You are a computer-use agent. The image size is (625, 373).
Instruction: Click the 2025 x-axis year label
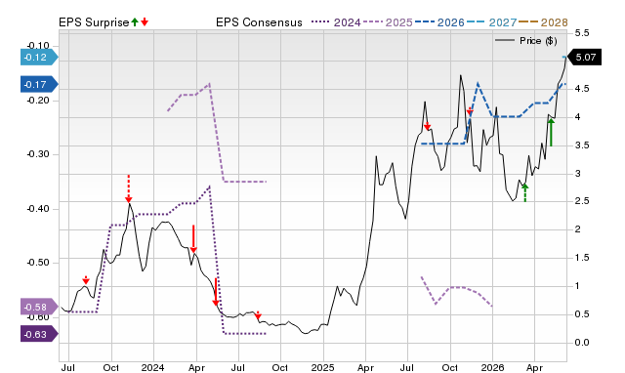pyautogui.click(x=322, y=367)
